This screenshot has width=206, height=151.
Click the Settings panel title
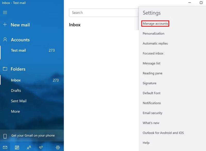click(x=152, y=13)
